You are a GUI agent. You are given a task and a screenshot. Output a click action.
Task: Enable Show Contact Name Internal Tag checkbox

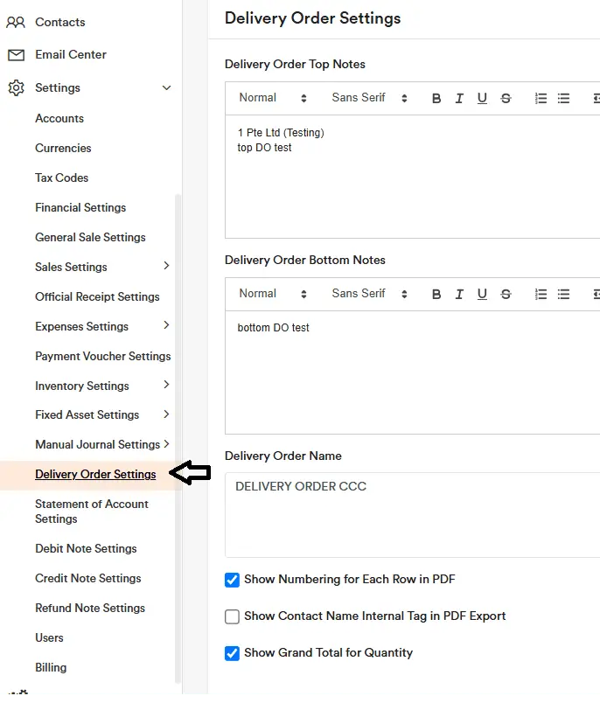(x=232, y=616)
